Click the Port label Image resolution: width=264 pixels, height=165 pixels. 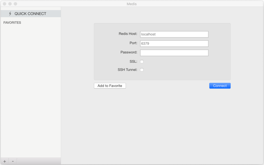click(x=133, y=43)
